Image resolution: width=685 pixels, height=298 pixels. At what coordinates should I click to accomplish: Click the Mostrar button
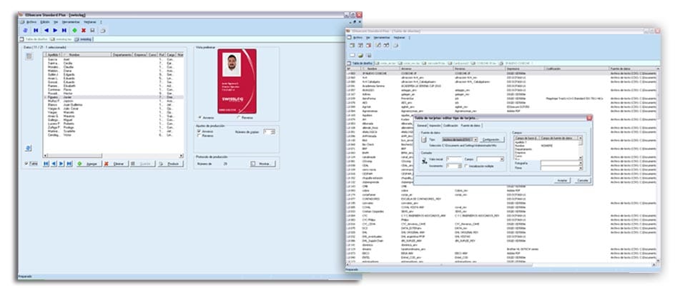pos(262,164)
